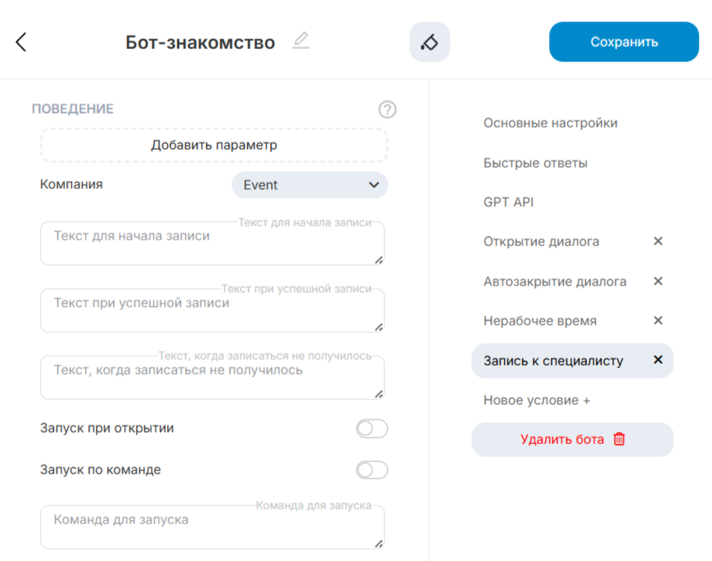Click the back arrow icon

click(21, 43)
